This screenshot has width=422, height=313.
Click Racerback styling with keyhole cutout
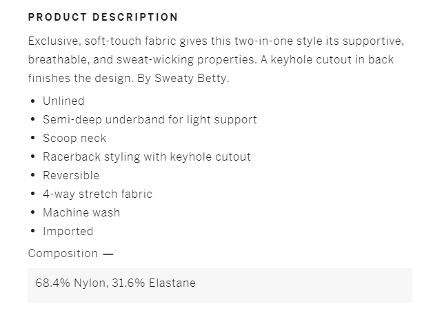pos(147,157)
